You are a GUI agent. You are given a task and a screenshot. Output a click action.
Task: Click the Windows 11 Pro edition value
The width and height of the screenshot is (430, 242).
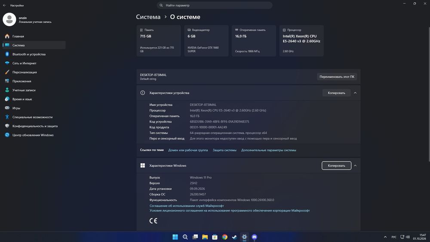point(200,178)
